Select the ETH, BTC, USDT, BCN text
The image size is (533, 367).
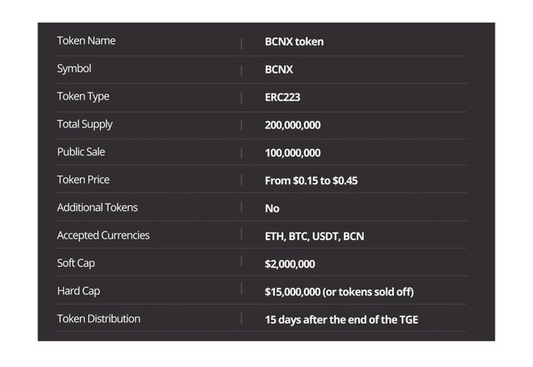click(314, 236)
